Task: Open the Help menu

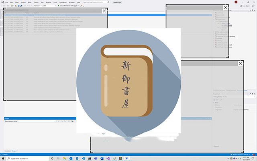Action: click(x=79, y=2)
